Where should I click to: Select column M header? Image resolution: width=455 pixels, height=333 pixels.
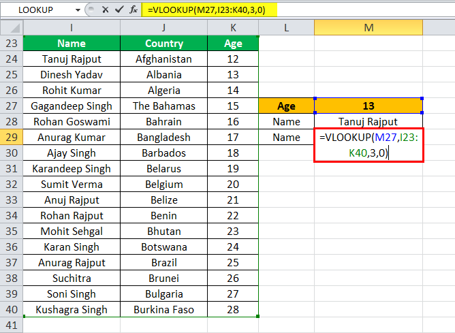pyautogui.click(x=368, y=28)
